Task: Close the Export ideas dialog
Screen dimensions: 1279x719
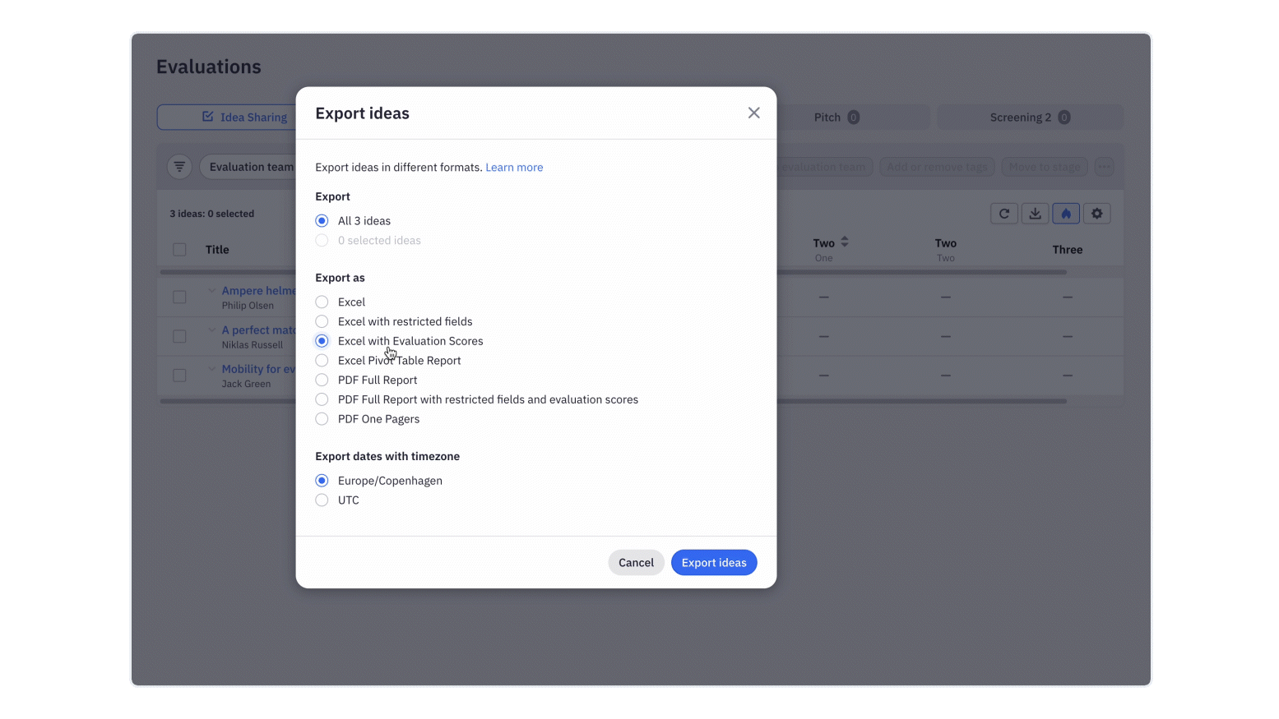Action: [753, 113]
